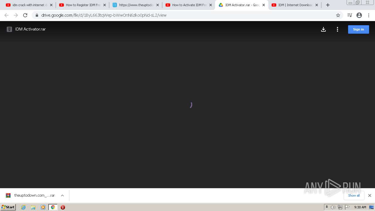Switch to 'idm crack with internet' tab

point(29,5)
